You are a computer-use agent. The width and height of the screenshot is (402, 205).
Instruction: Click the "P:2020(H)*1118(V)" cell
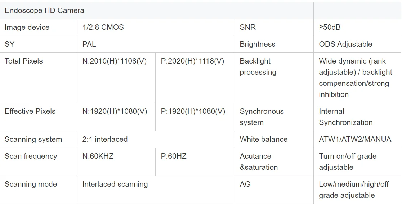coord(192,61)
